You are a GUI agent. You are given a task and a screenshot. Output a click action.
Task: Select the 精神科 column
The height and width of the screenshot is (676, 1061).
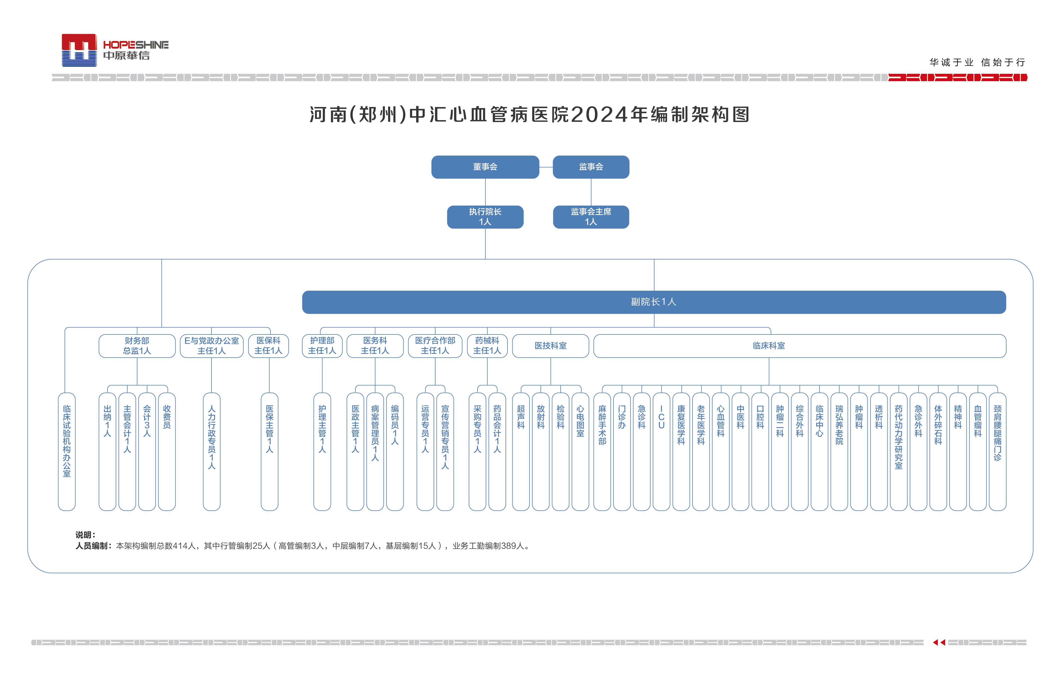958,452
